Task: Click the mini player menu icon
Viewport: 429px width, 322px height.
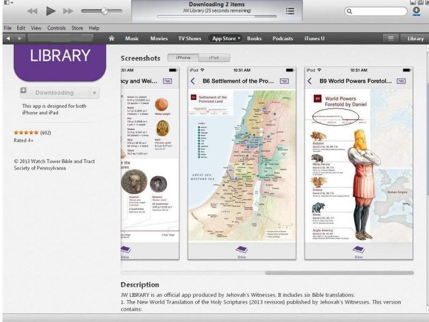Action: click(x=8, y=3)
